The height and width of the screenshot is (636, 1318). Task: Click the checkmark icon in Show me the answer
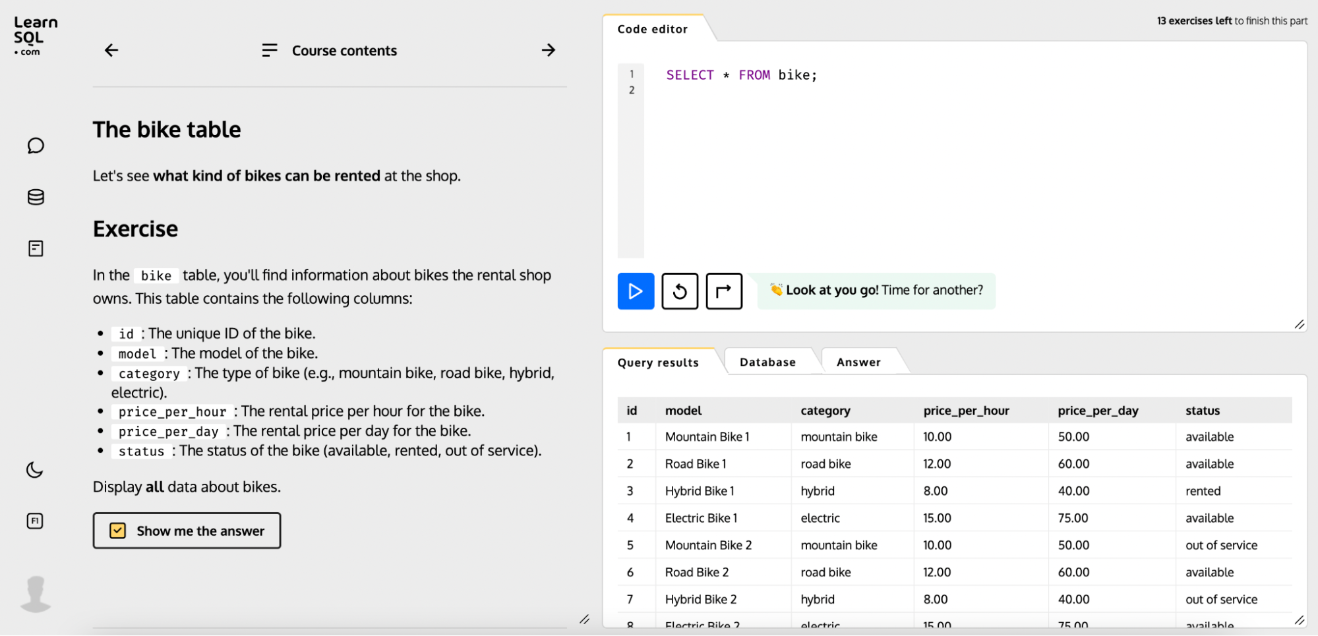[118, 531]
